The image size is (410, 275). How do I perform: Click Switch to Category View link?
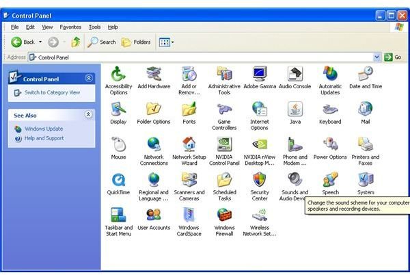[x=53, y=92]
